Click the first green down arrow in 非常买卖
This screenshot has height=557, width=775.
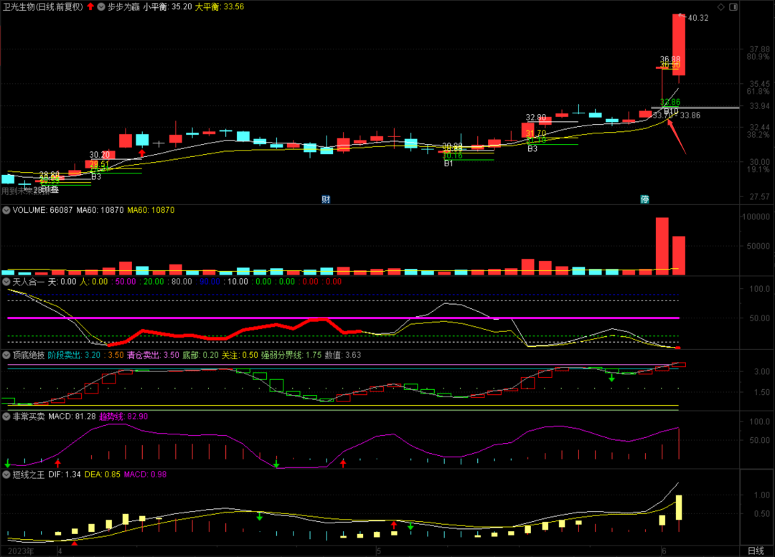point(8,464)
